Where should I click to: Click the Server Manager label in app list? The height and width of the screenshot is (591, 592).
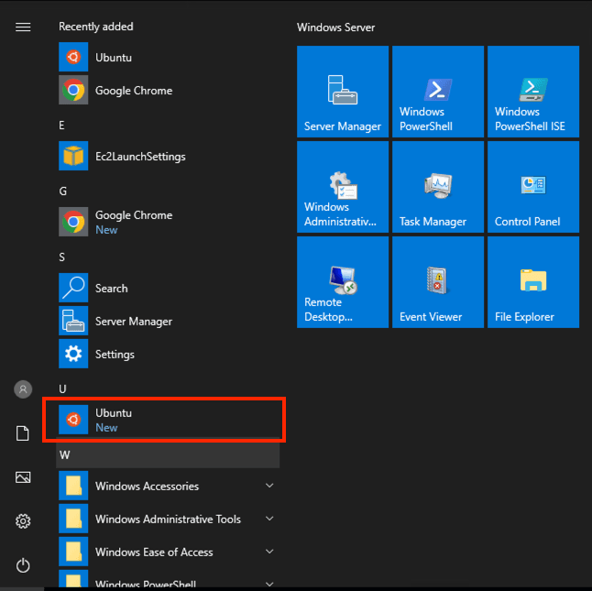click(134, 322)
